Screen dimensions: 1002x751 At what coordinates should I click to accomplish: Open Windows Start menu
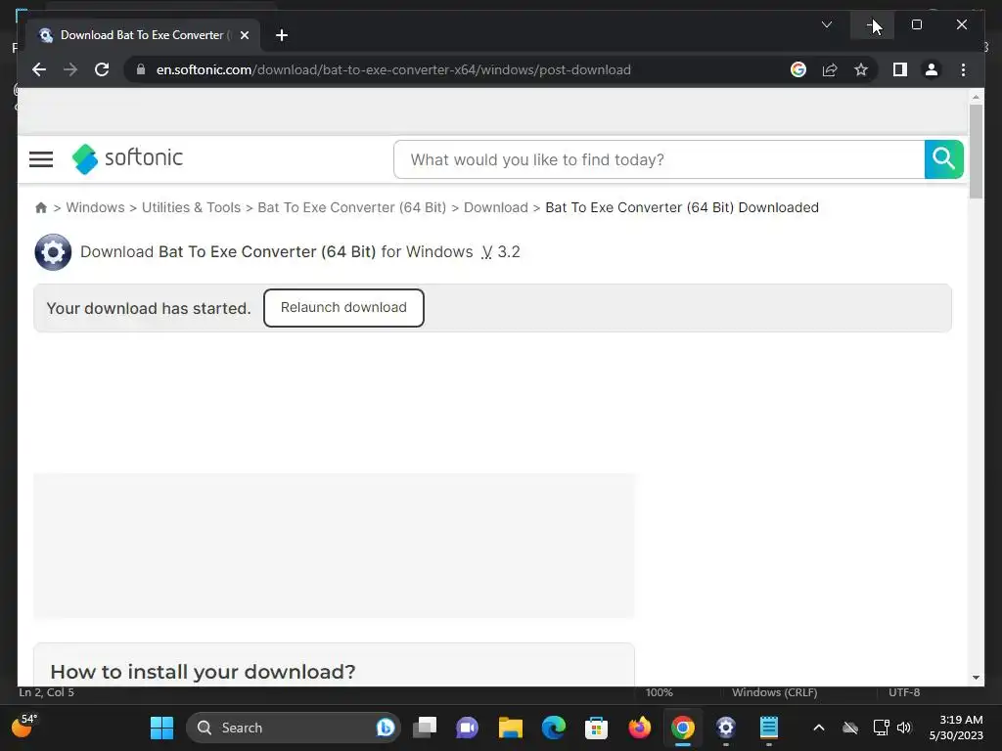(161, 728)
